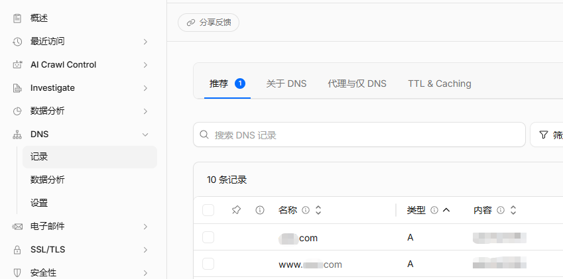This screenshot has width=563, height=279.
Task: Expand AI Crawl Control with its chevron
Action: [x=145, y=65]
